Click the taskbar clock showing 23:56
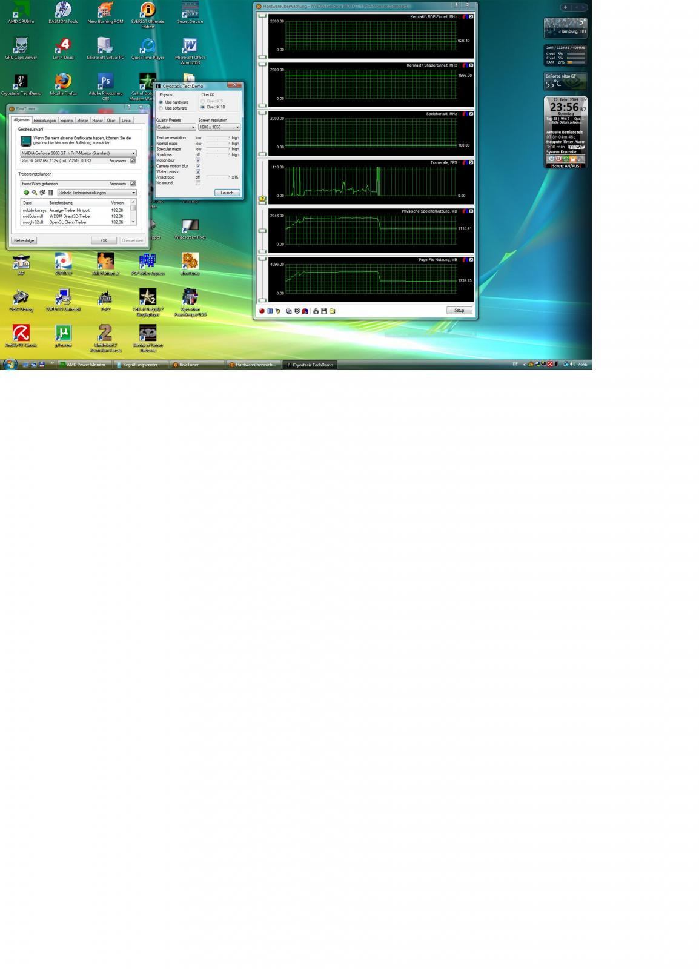Image resolution: width=699 pixels, height=969 pixels. pos(582,365)
